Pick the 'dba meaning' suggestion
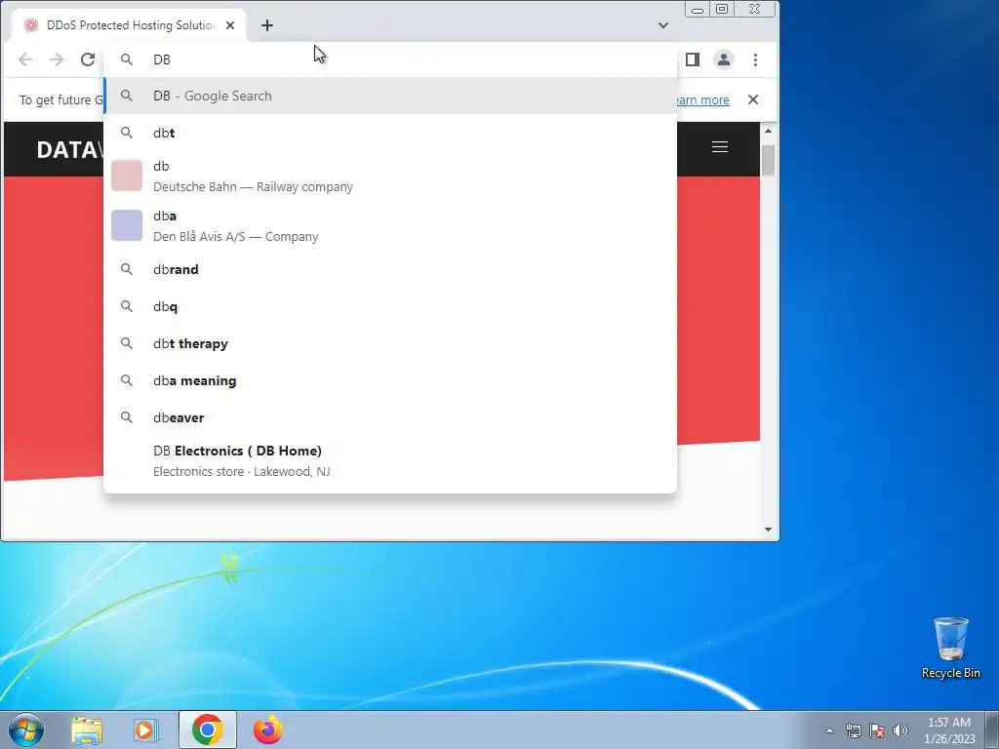Image resolution: width=999 pixels, height=749 pixels. pos(390,380)
